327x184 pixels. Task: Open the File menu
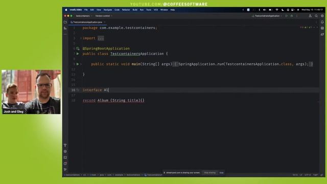86,10
